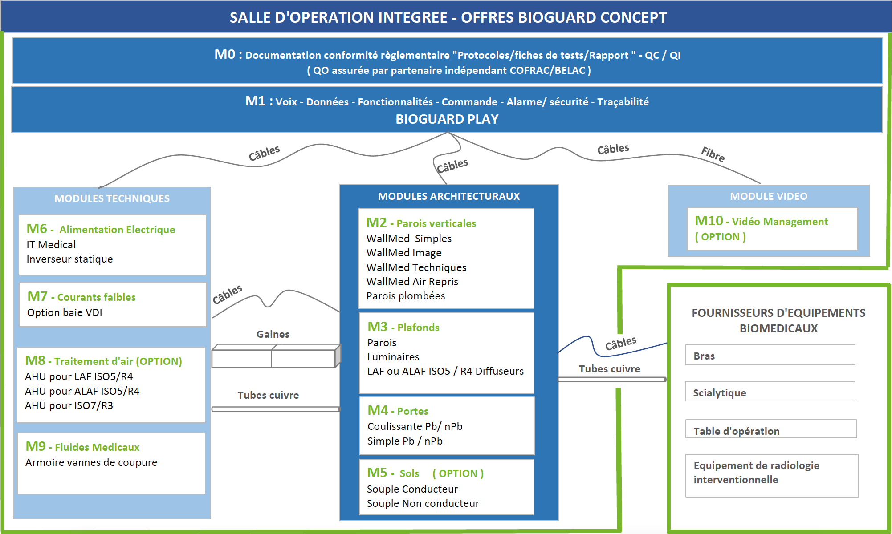Click M5 - Sols (OPTION) heading
Screen dimensions: 892x534
[x=425, y=473]
